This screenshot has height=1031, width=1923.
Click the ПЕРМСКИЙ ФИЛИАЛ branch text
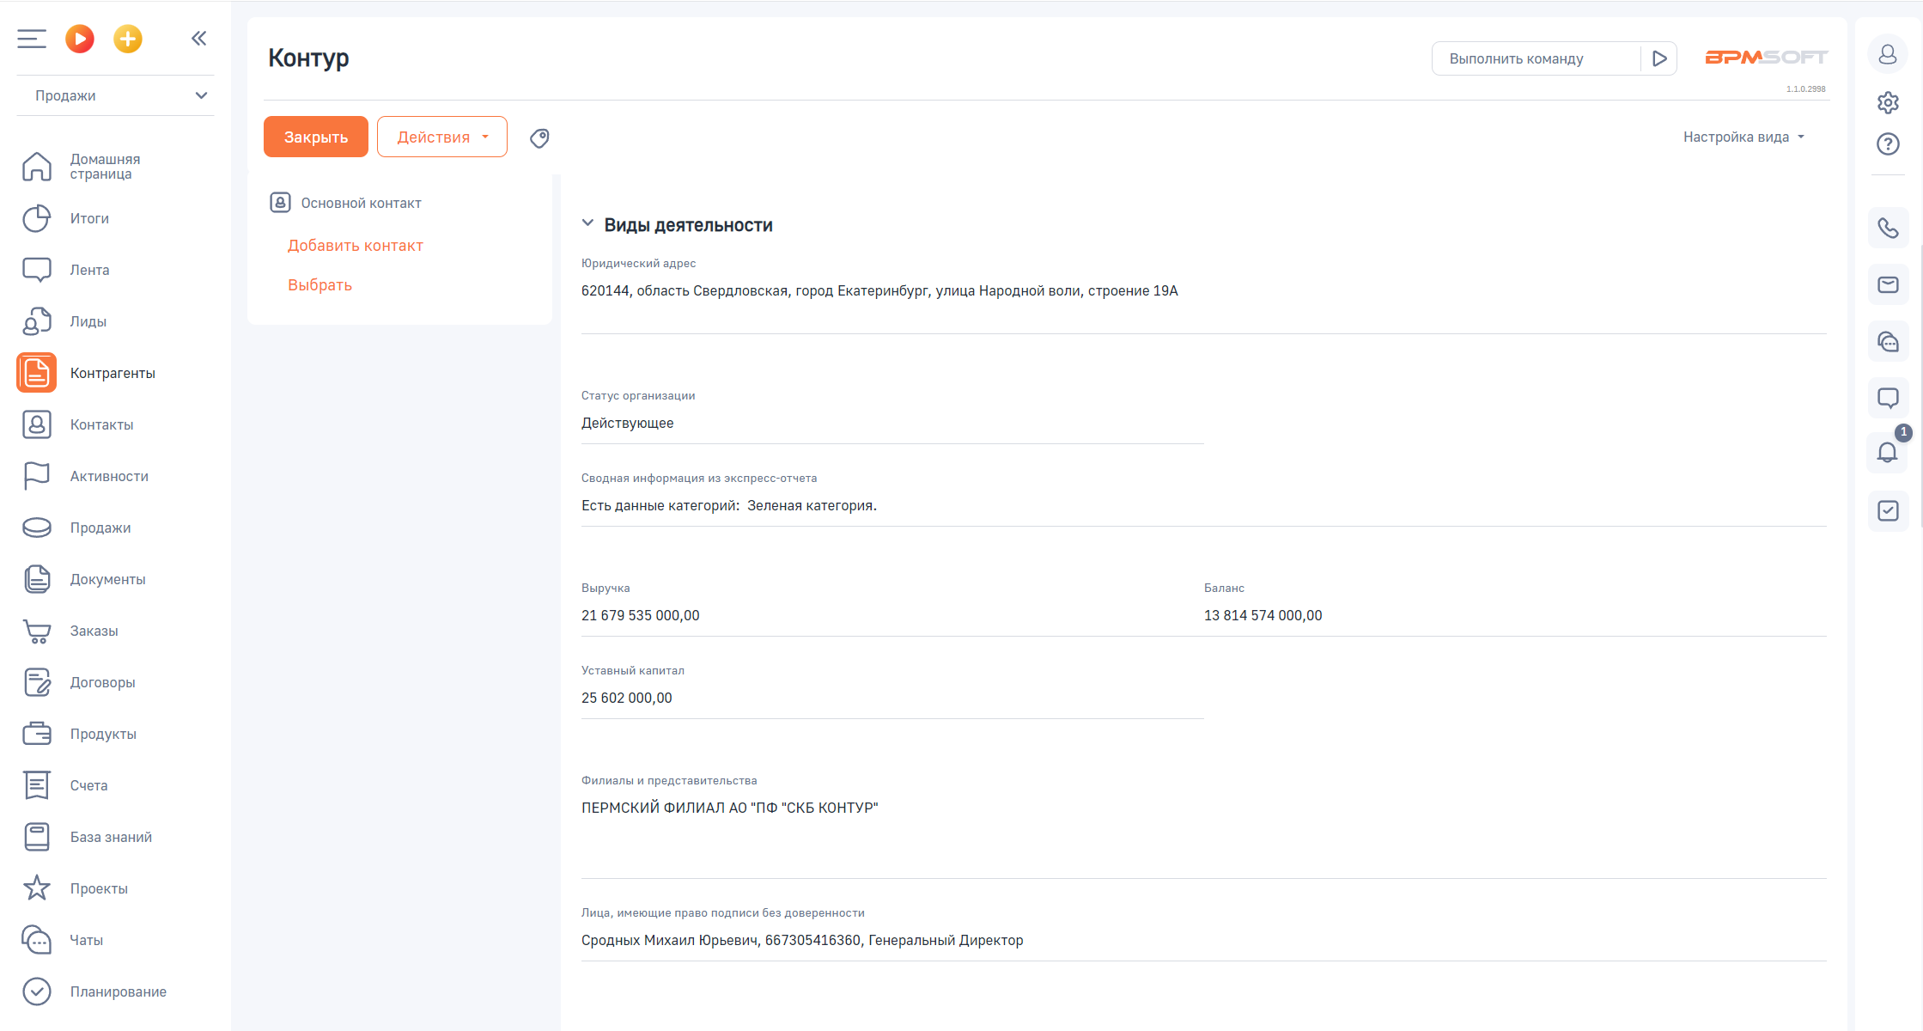coord(730,808)
